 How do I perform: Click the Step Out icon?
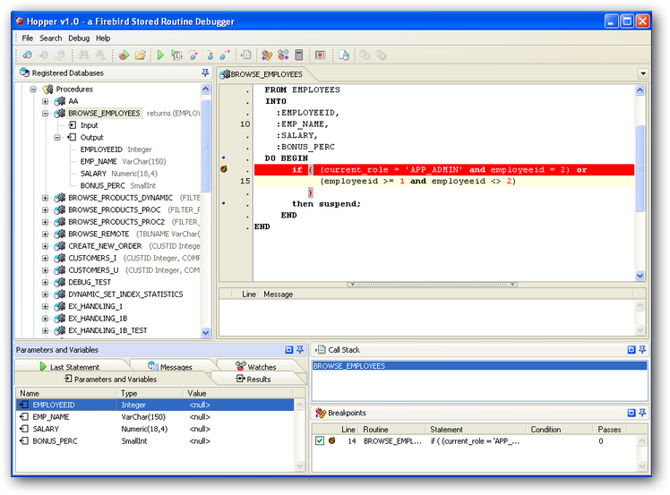[225, 55]
